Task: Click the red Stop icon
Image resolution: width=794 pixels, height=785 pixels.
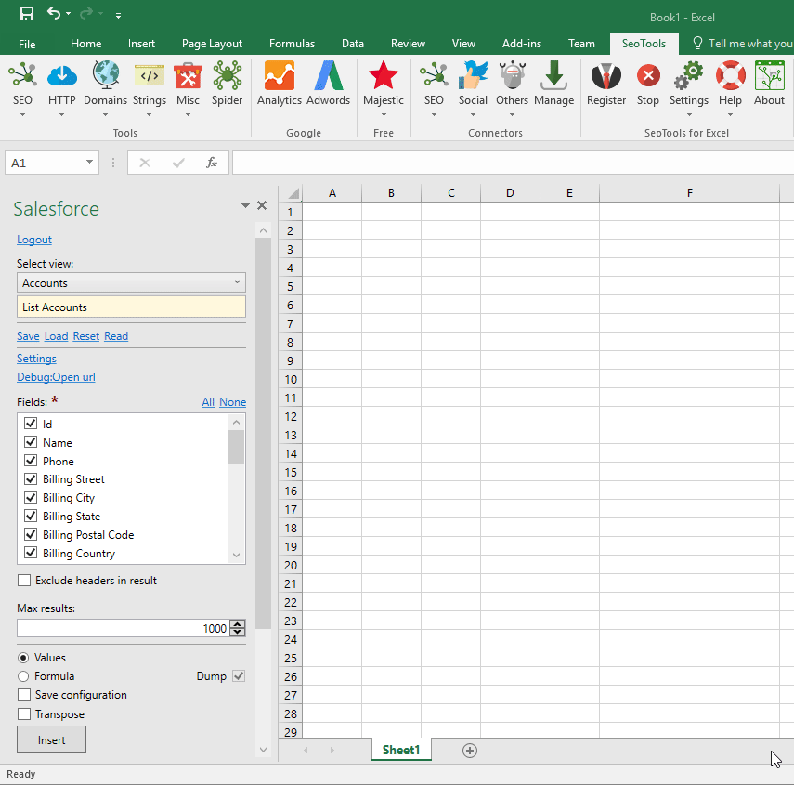Action: point(648,76)
